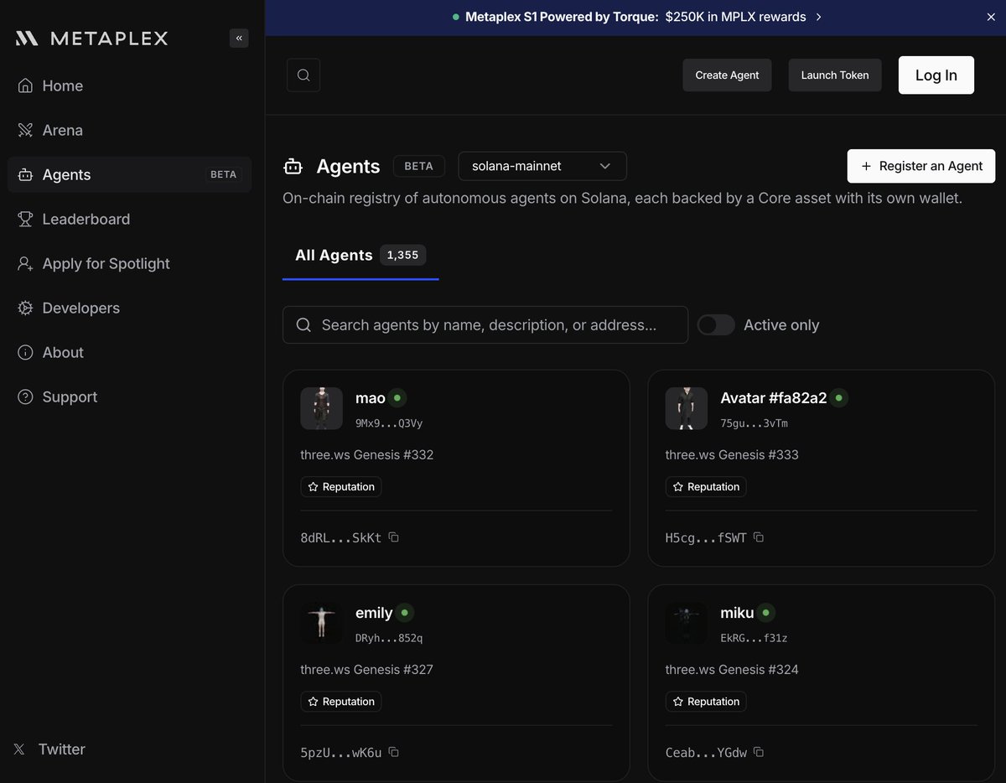
Task: Collapse the sidebar with the double-chevron button
Action: point(239,38)
